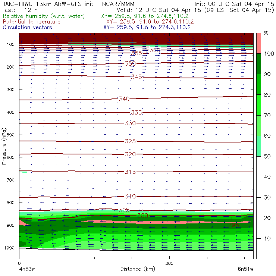Click the 350 contour label
Screen dimensions: 276x276
(x=130, y=63)
